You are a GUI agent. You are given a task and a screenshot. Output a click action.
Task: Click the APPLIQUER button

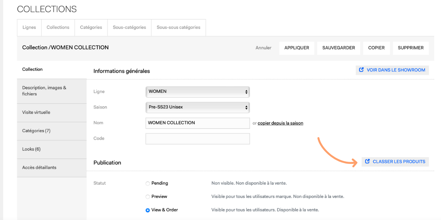297,48
